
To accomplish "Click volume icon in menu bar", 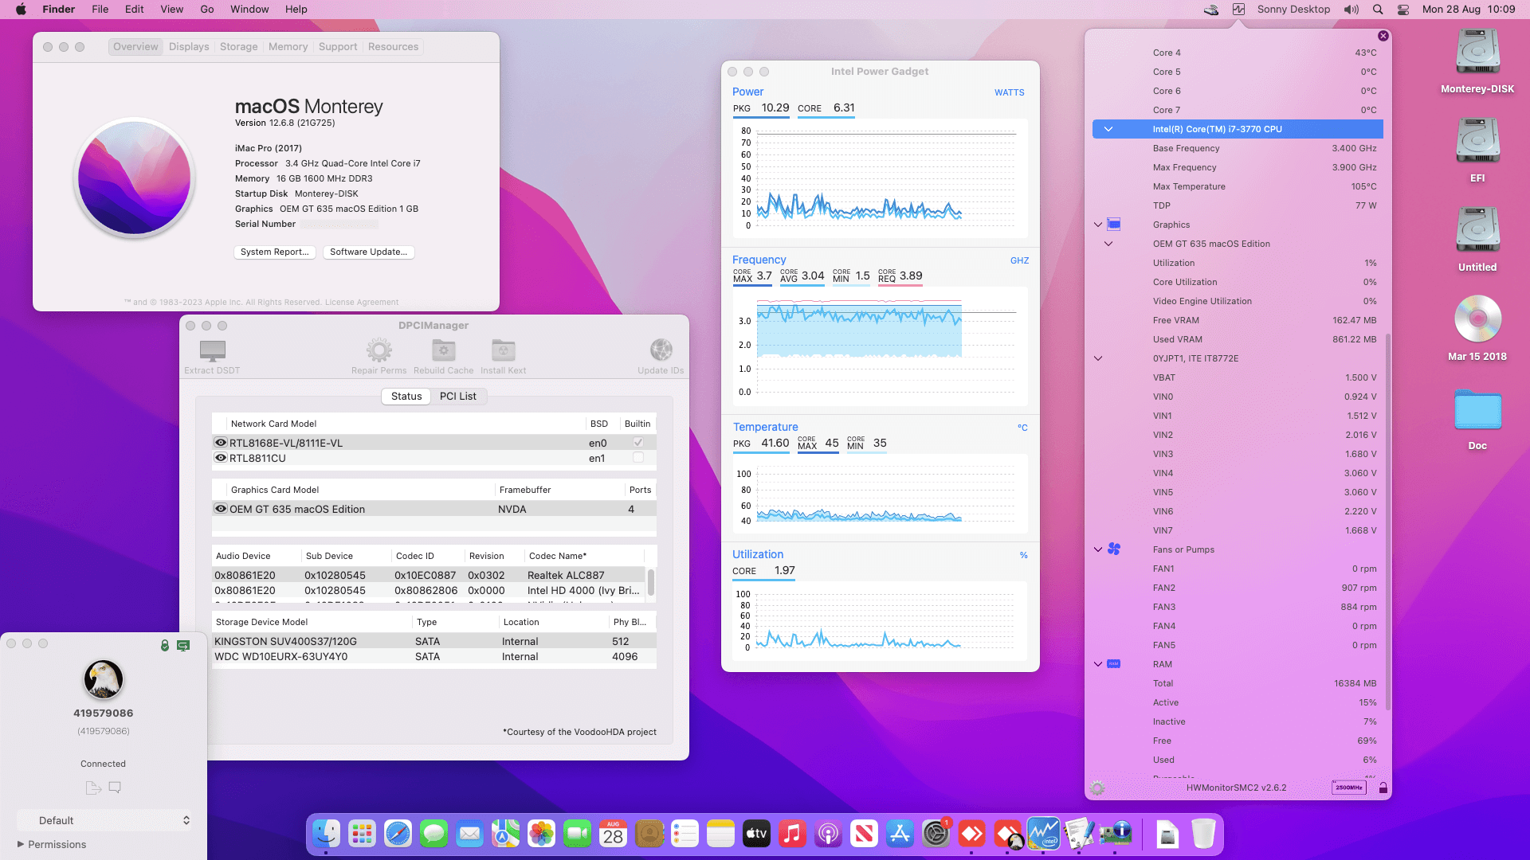I will point(1351,10).
